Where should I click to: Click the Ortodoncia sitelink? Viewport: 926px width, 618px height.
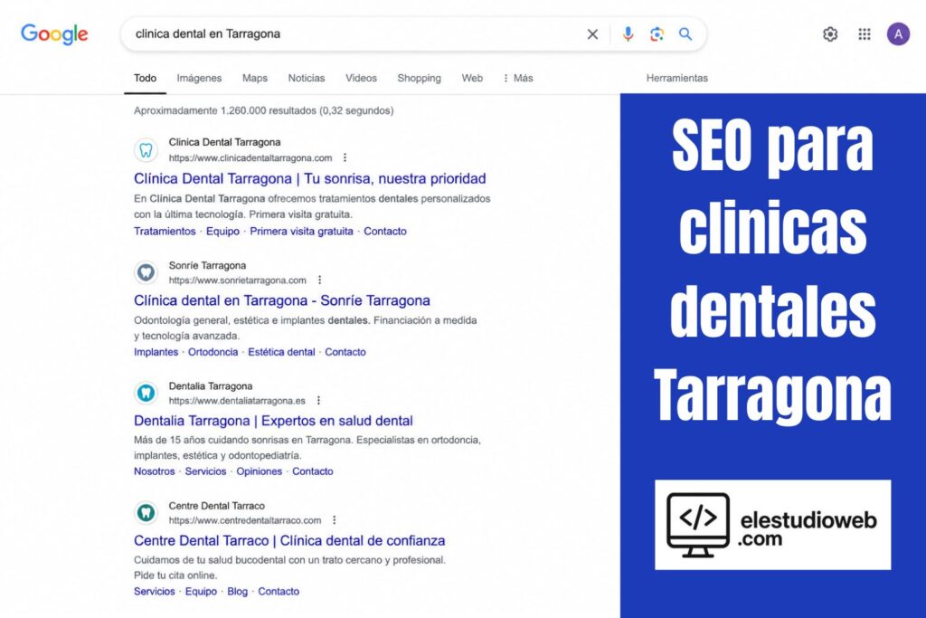pyautogui.click(x=213, y=352)
